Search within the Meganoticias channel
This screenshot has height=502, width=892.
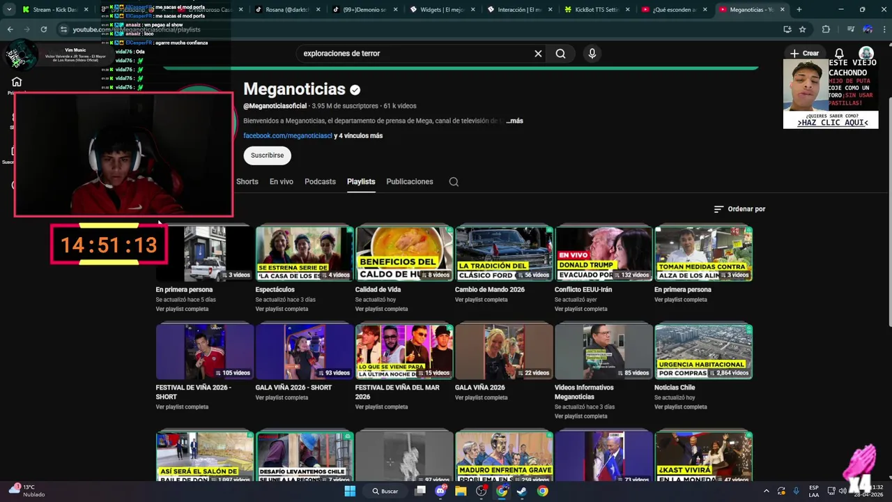pyautogui.click(x=454, y=182)
